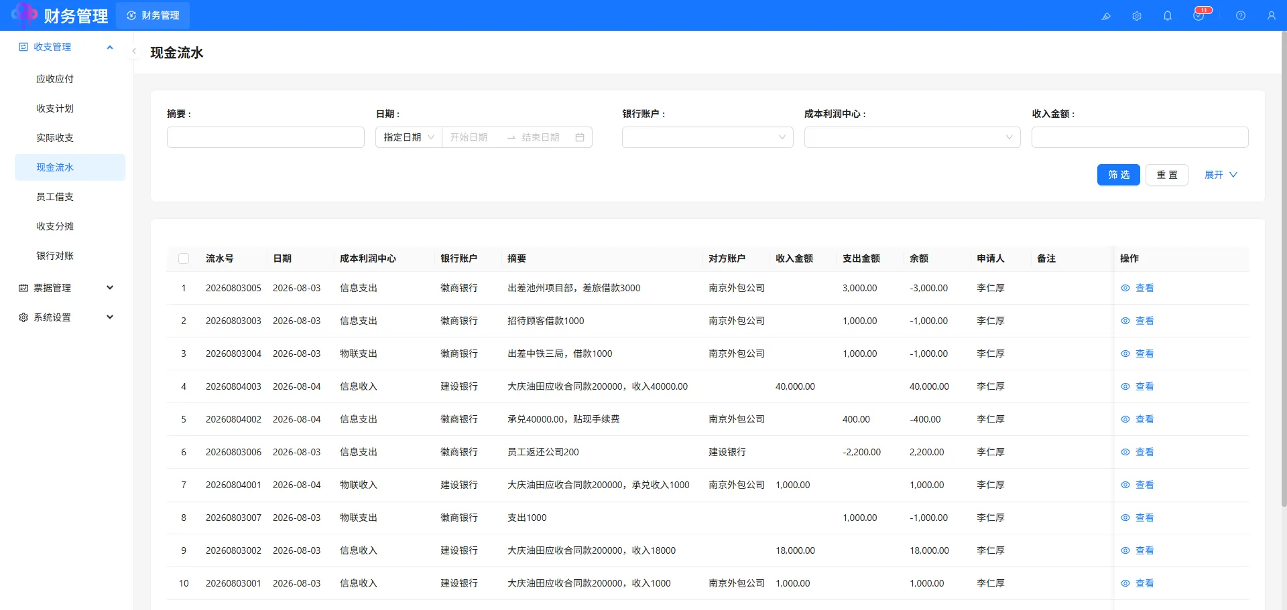Switch to the 财务管理 header tab

pos(153,15)
